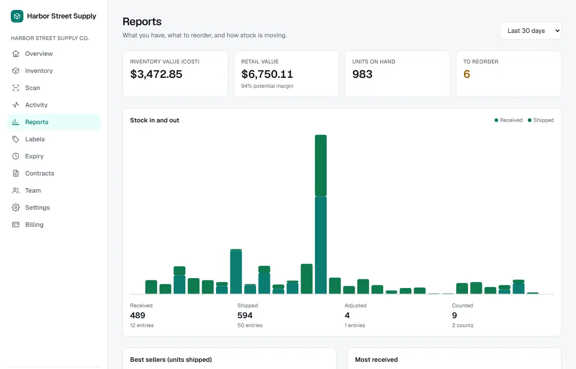Click the Reports page title

[142, 22]
